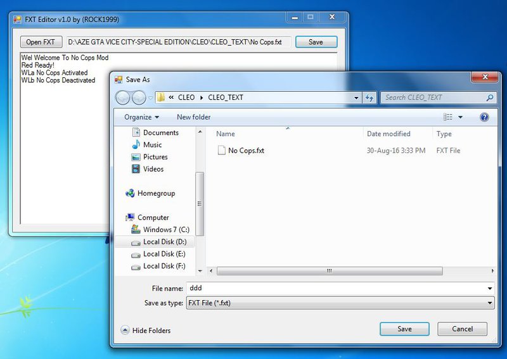The width and height of the screenshot is (507, 359).
Task: Click the 'Wel Welcome To No Cops Mod' line
Action: click(x=65, y=58)
